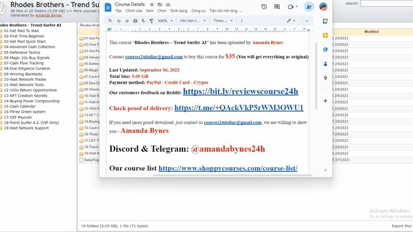Open version history clock icon

point(264,7)
